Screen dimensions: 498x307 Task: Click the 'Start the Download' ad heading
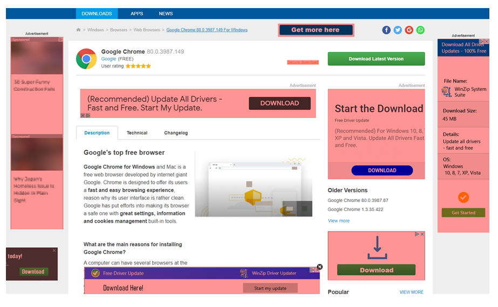[379, 109]
